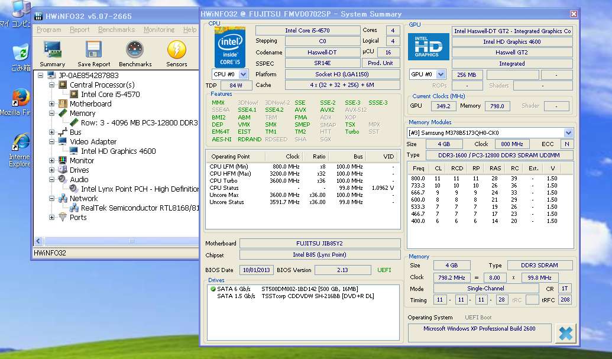Screen dimensions: 612x359
Task: Collapse the Central Processor(s) node
Action: click(53, 85)
